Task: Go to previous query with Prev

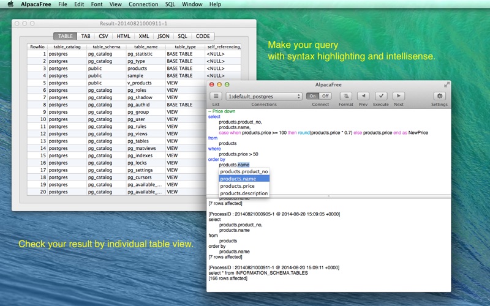Action: pos(363,96)
